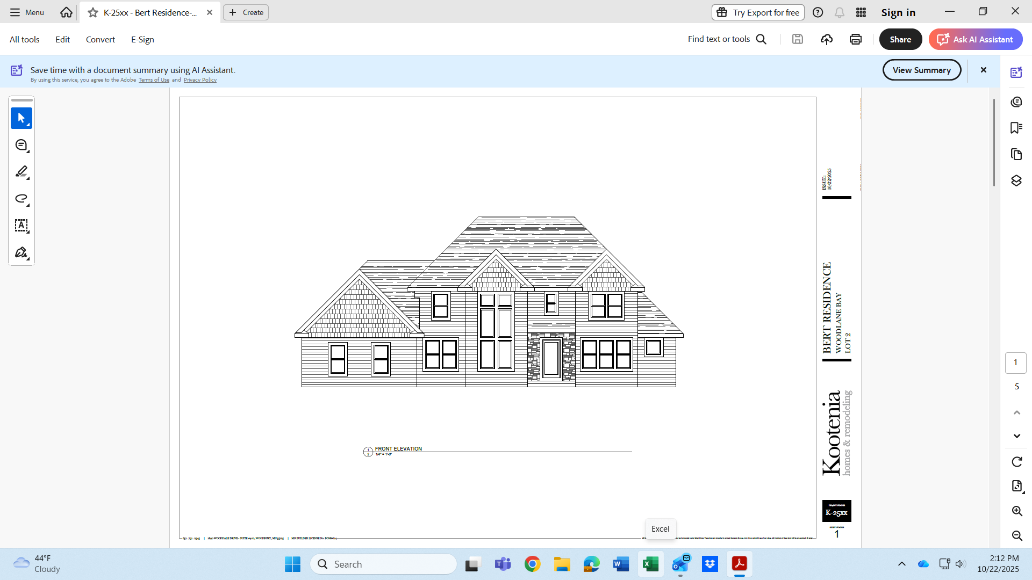Show hidden system tray icons
Image resolution: width=1032 pixels, height=580 pixels.
point(901,564)
